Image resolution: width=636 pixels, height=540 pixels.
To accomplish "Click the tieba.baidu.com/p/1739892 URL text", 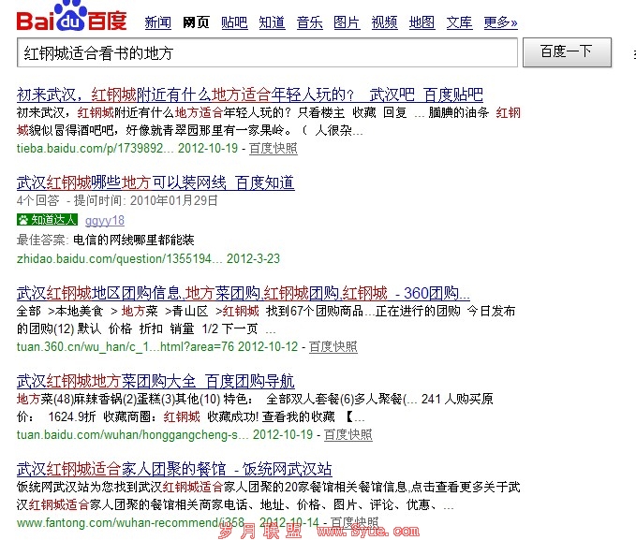I will tap(95, 149).
